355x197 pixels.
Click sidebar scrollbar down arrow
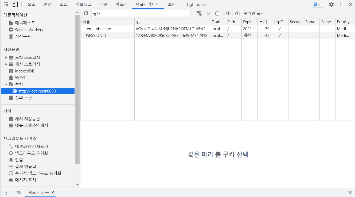[x=77, y=184]
